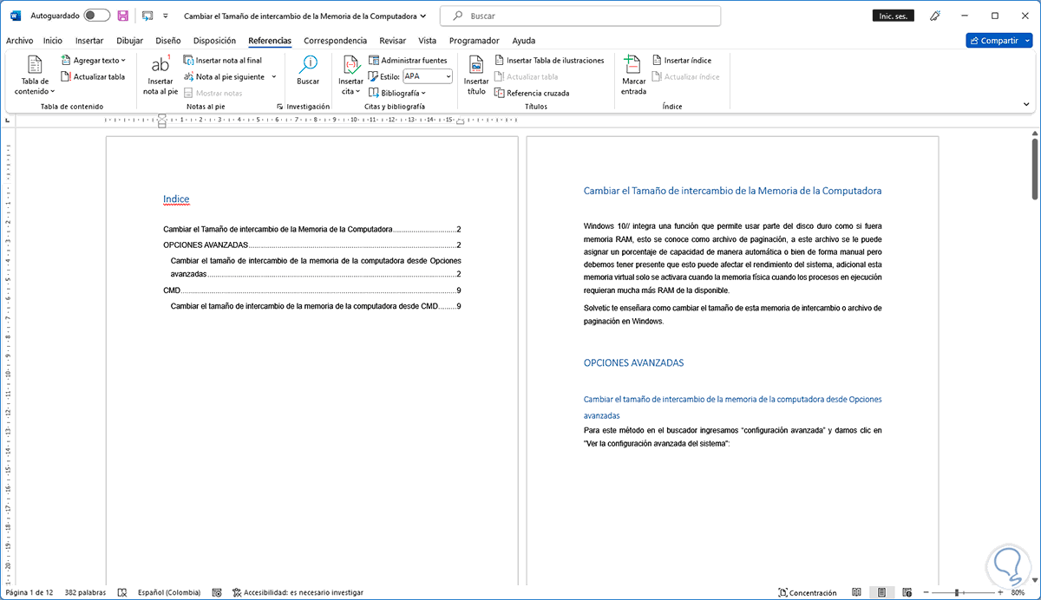
Task: Expand the Agregar texto dropdown arrow
Action: point(123,61)
